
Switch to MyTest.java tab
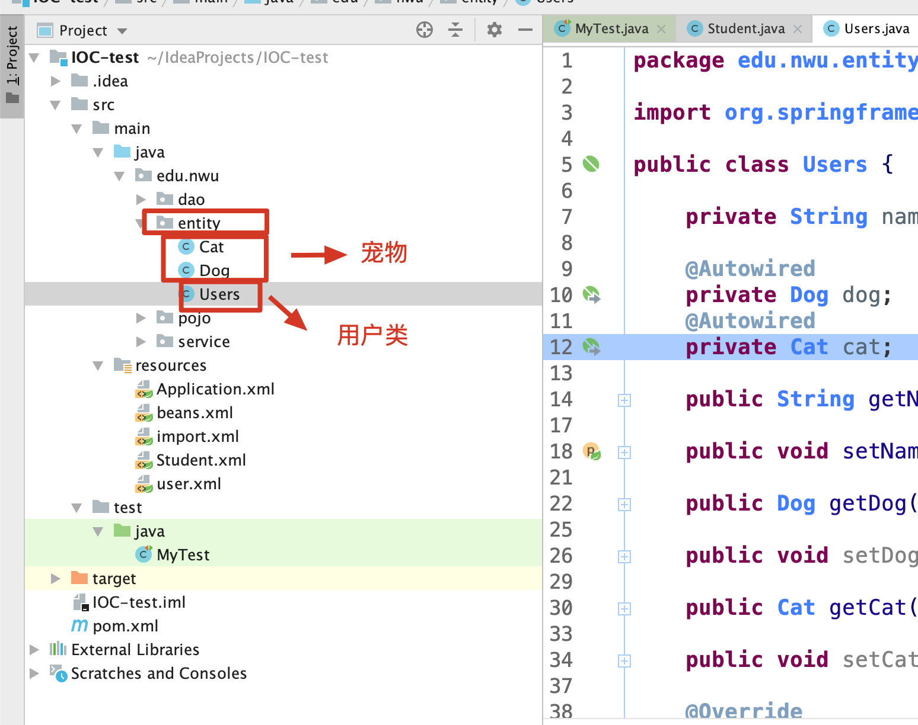(611, 28)
